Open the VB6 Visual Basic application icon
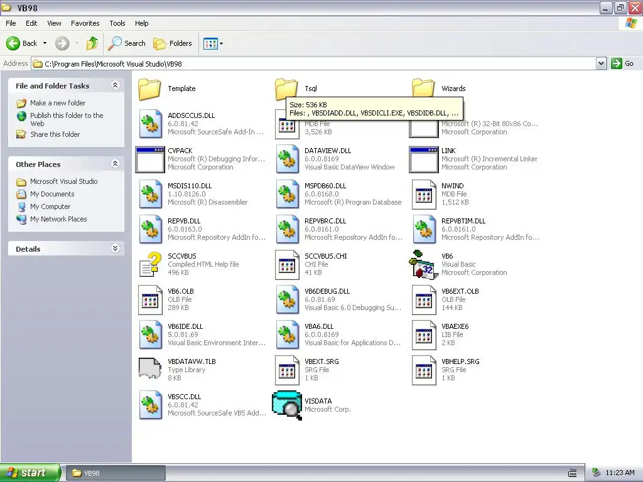Image resolution: width=643 pixels, height=482 pixels. coord(423,264)
